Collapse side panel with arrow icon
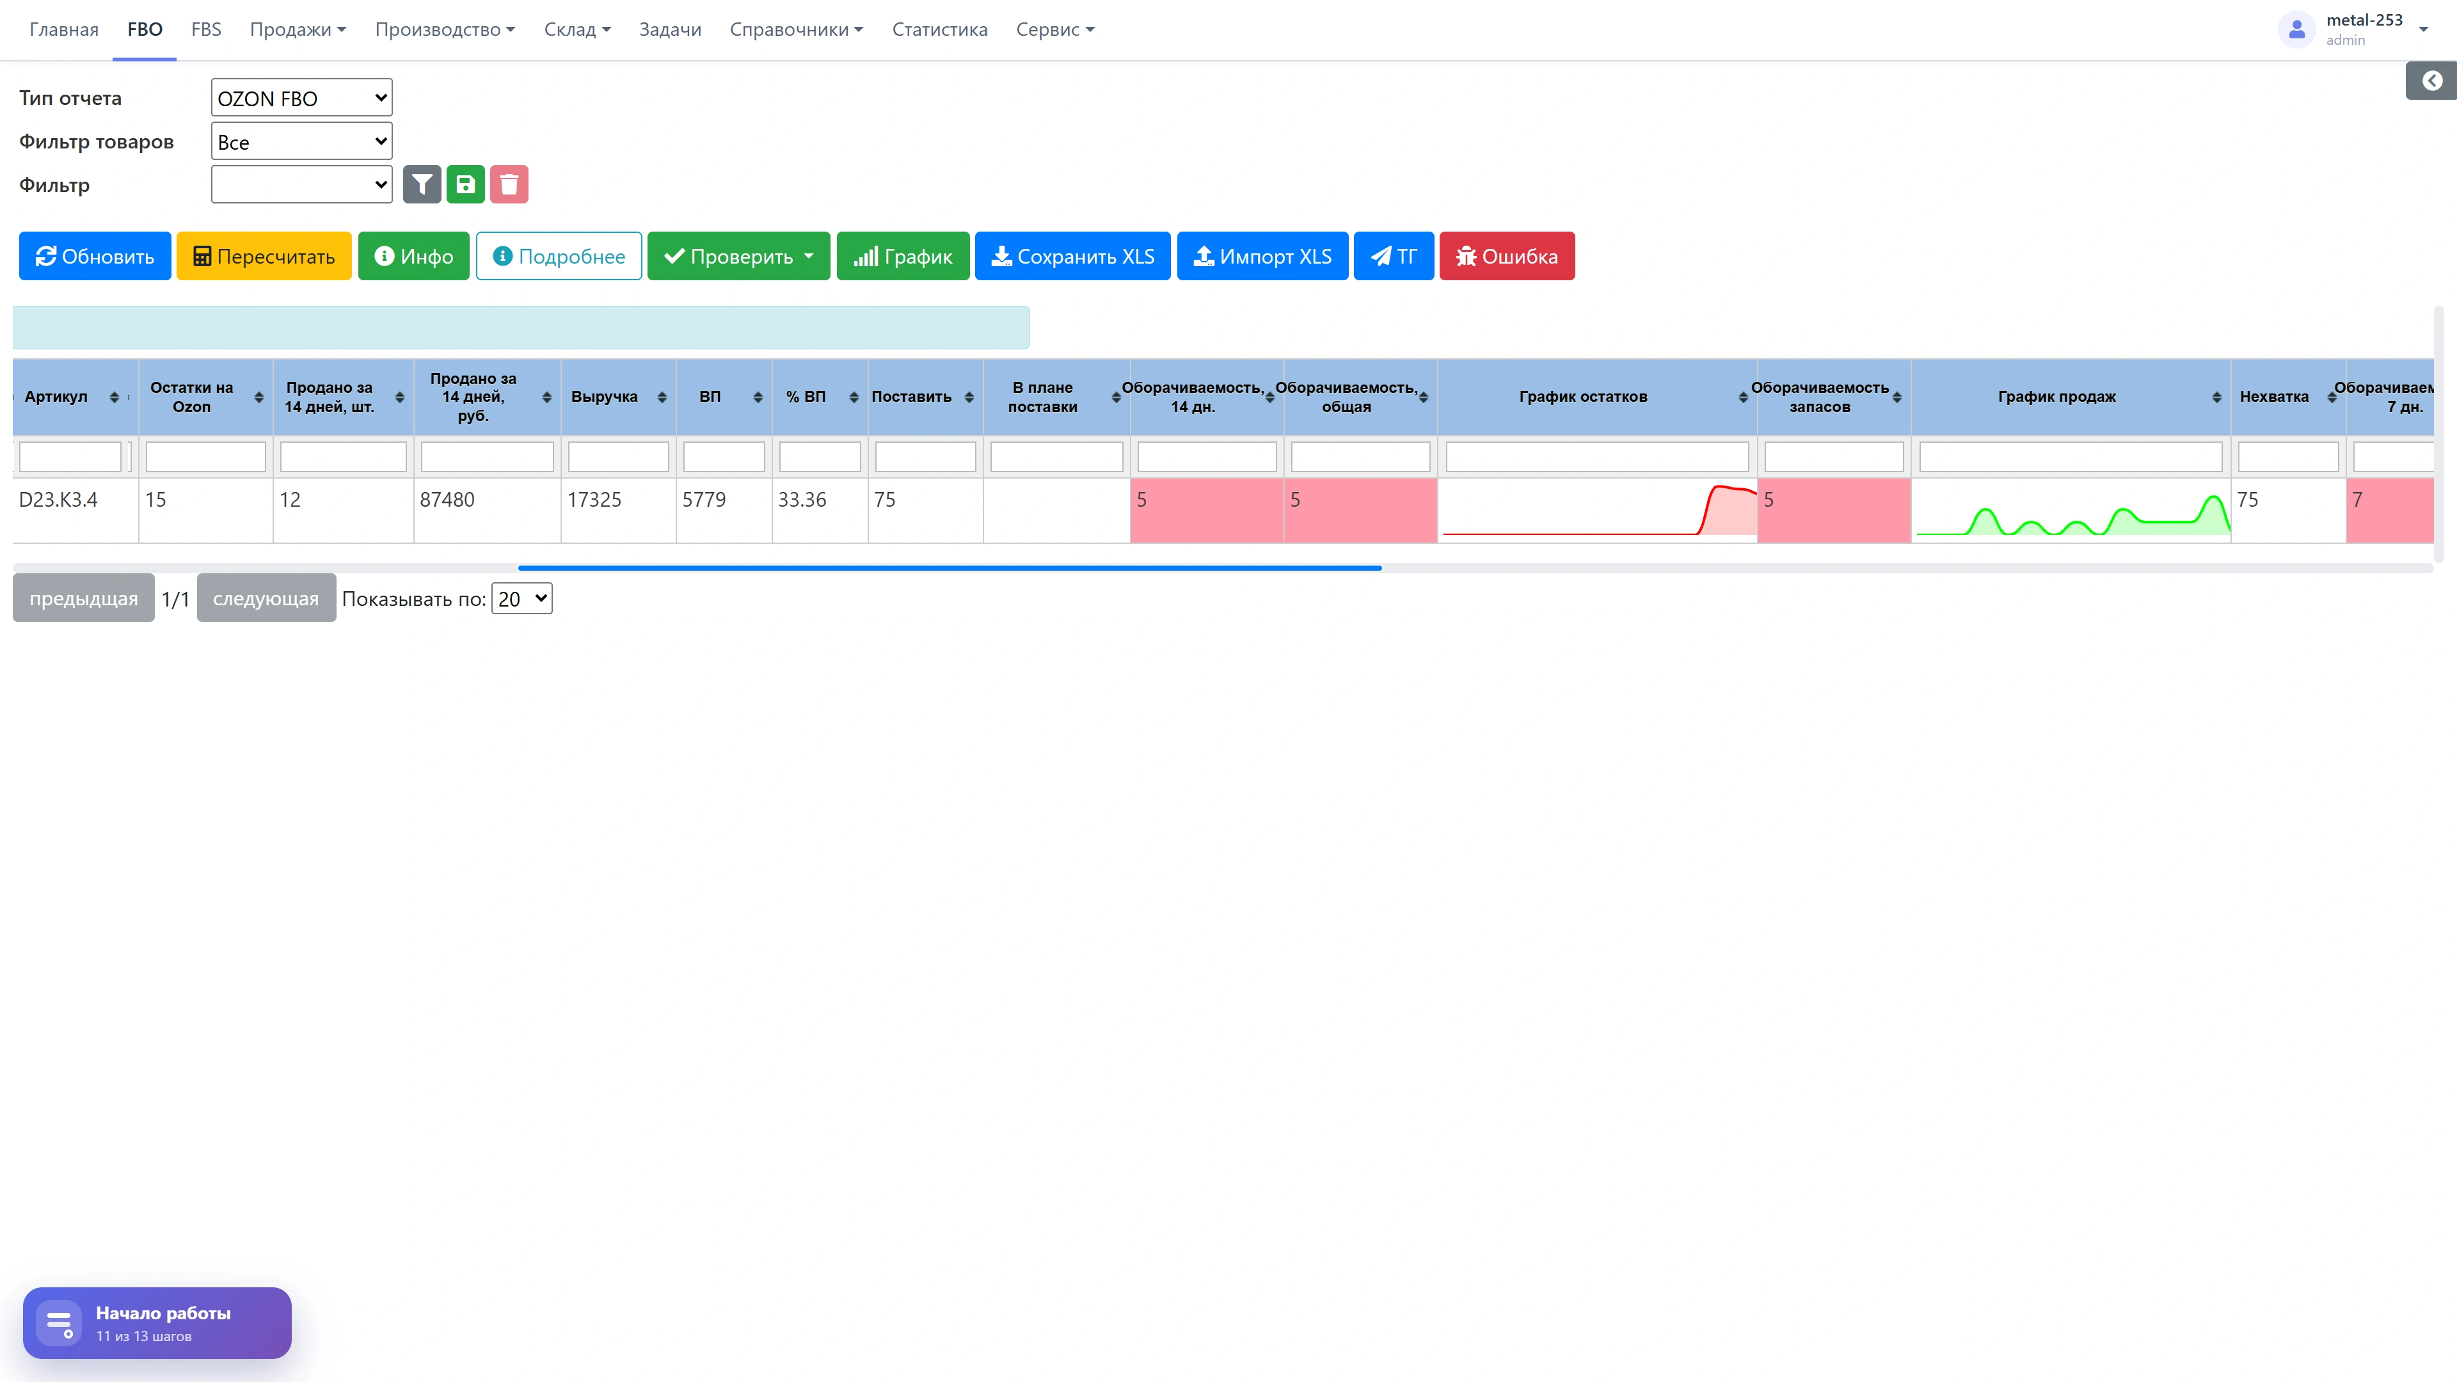The width and height of the screenshot is (2457, 1382). pos(2431,81)
